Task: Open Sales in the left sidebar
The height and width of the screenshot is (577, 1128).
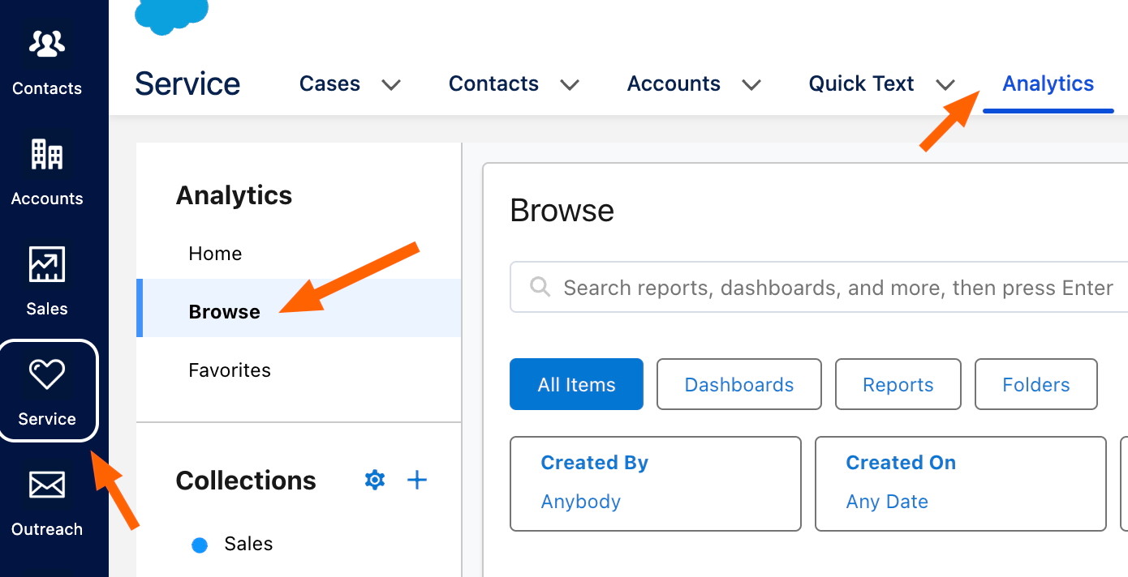Action: click(x=47, y=283)
